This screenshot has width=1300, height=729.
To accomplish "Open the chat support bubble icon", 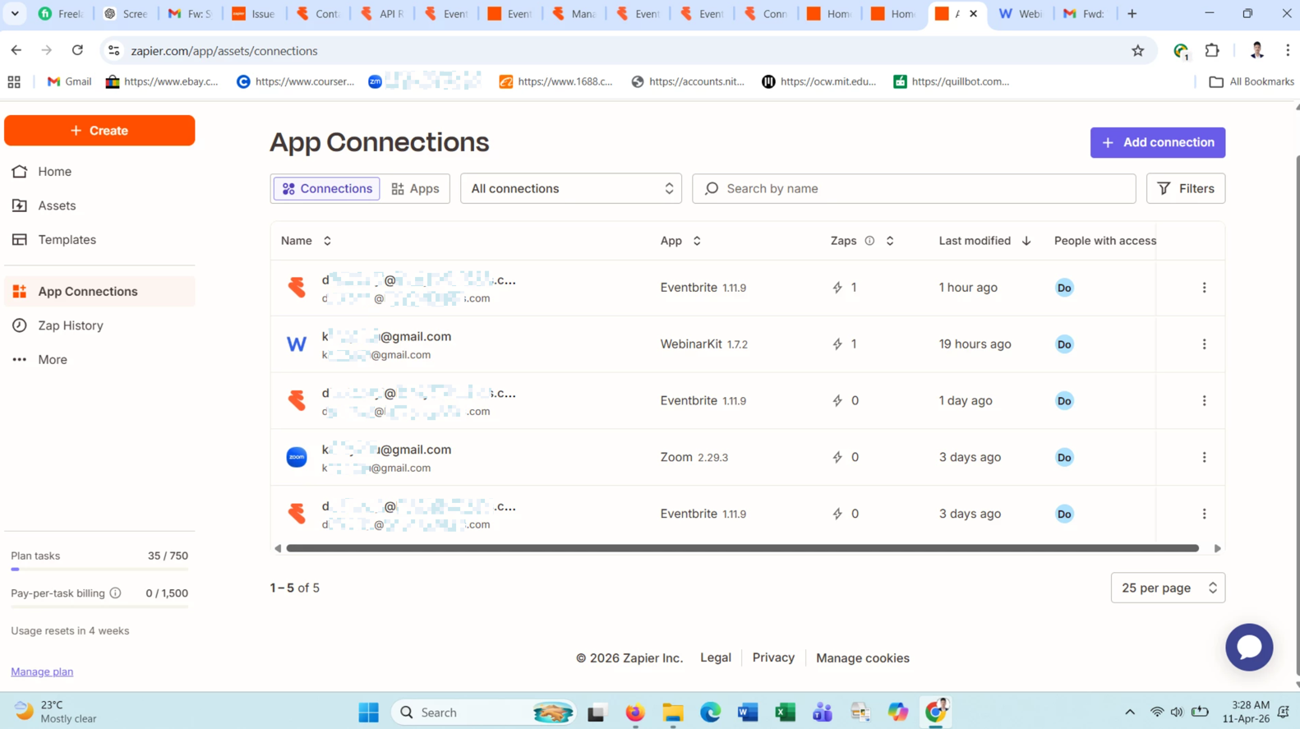I will point(1248,647).
